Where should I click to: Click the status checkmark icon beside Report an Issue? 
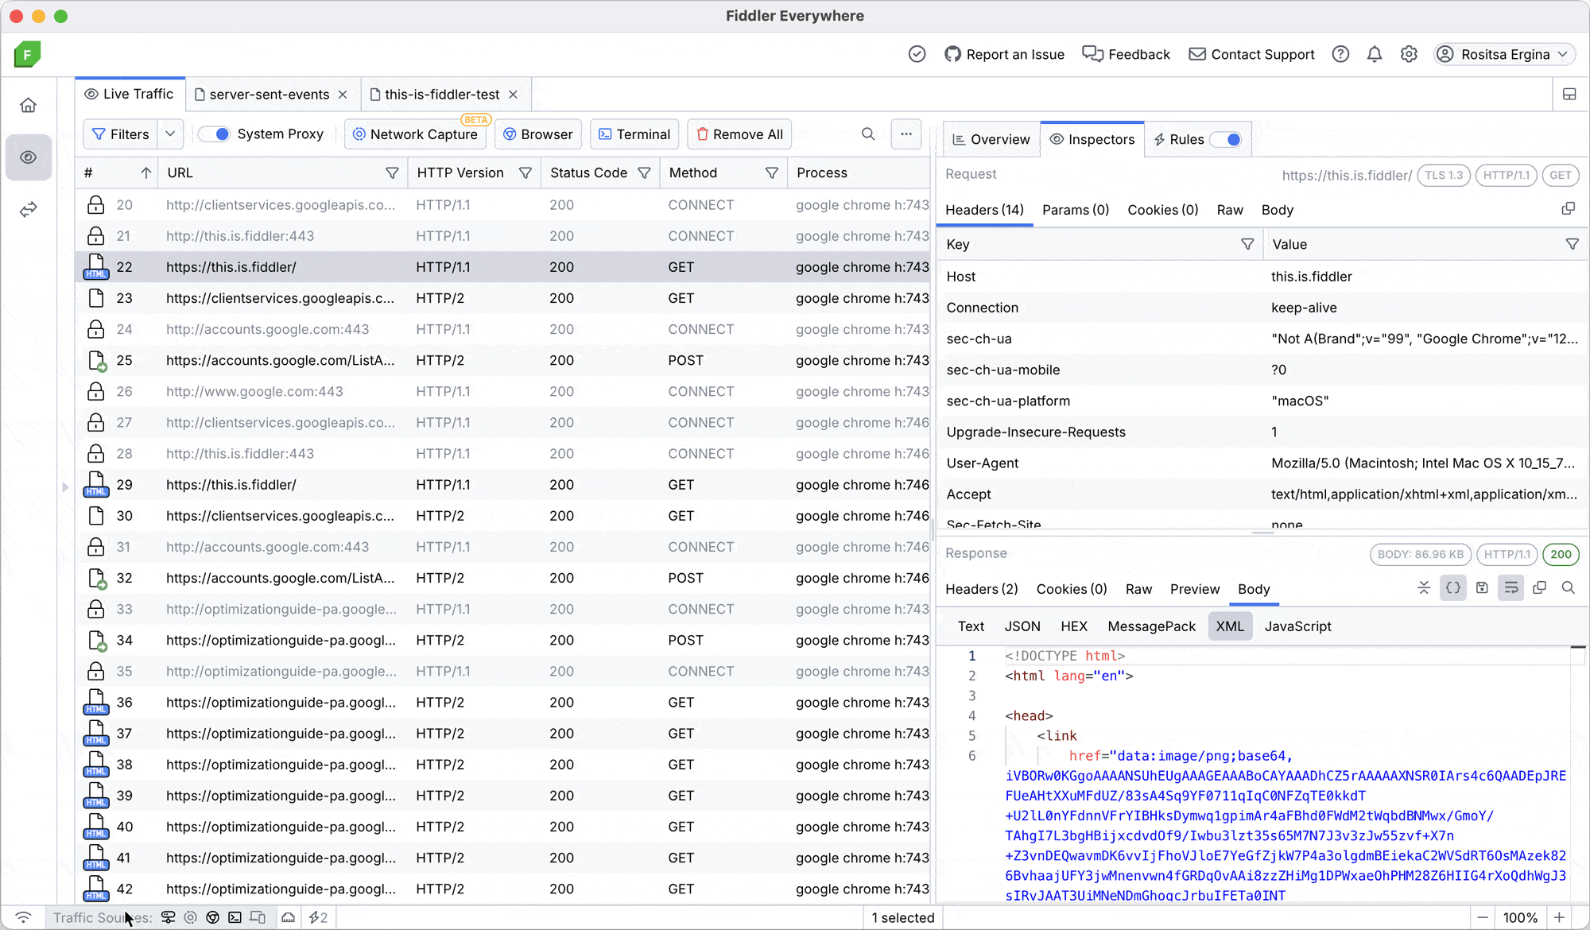point(917,54)
